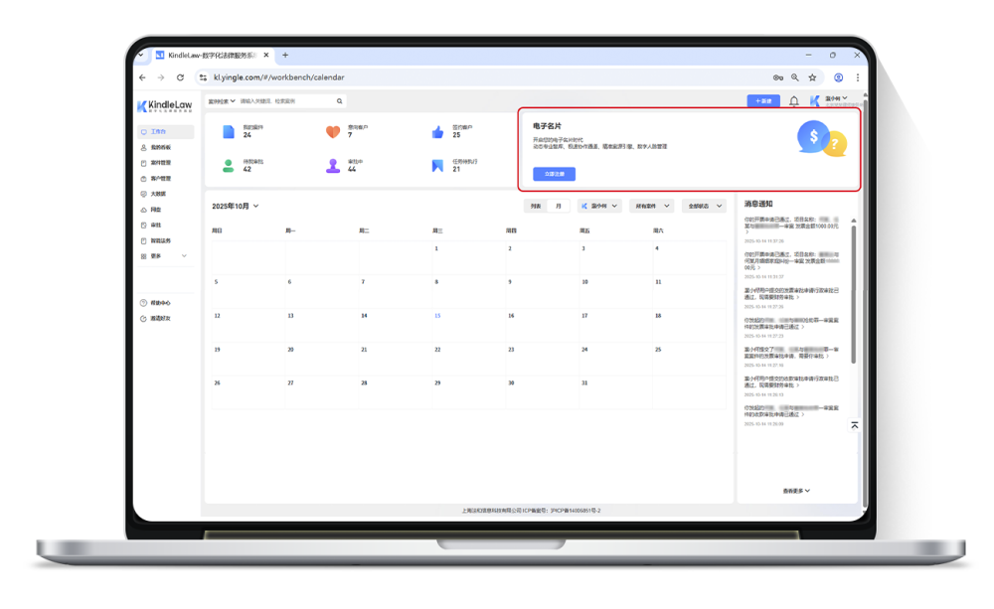Bookmark page with browser star icon
994x609 pixels.
(x=812, y=77)
